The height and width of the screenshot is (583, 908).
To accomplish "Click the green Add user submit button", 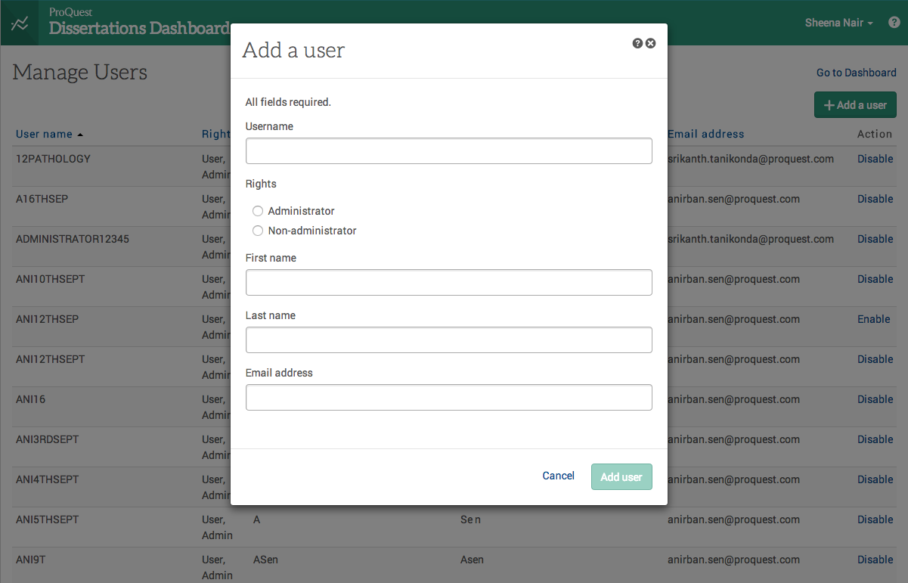I will point(621,477).
